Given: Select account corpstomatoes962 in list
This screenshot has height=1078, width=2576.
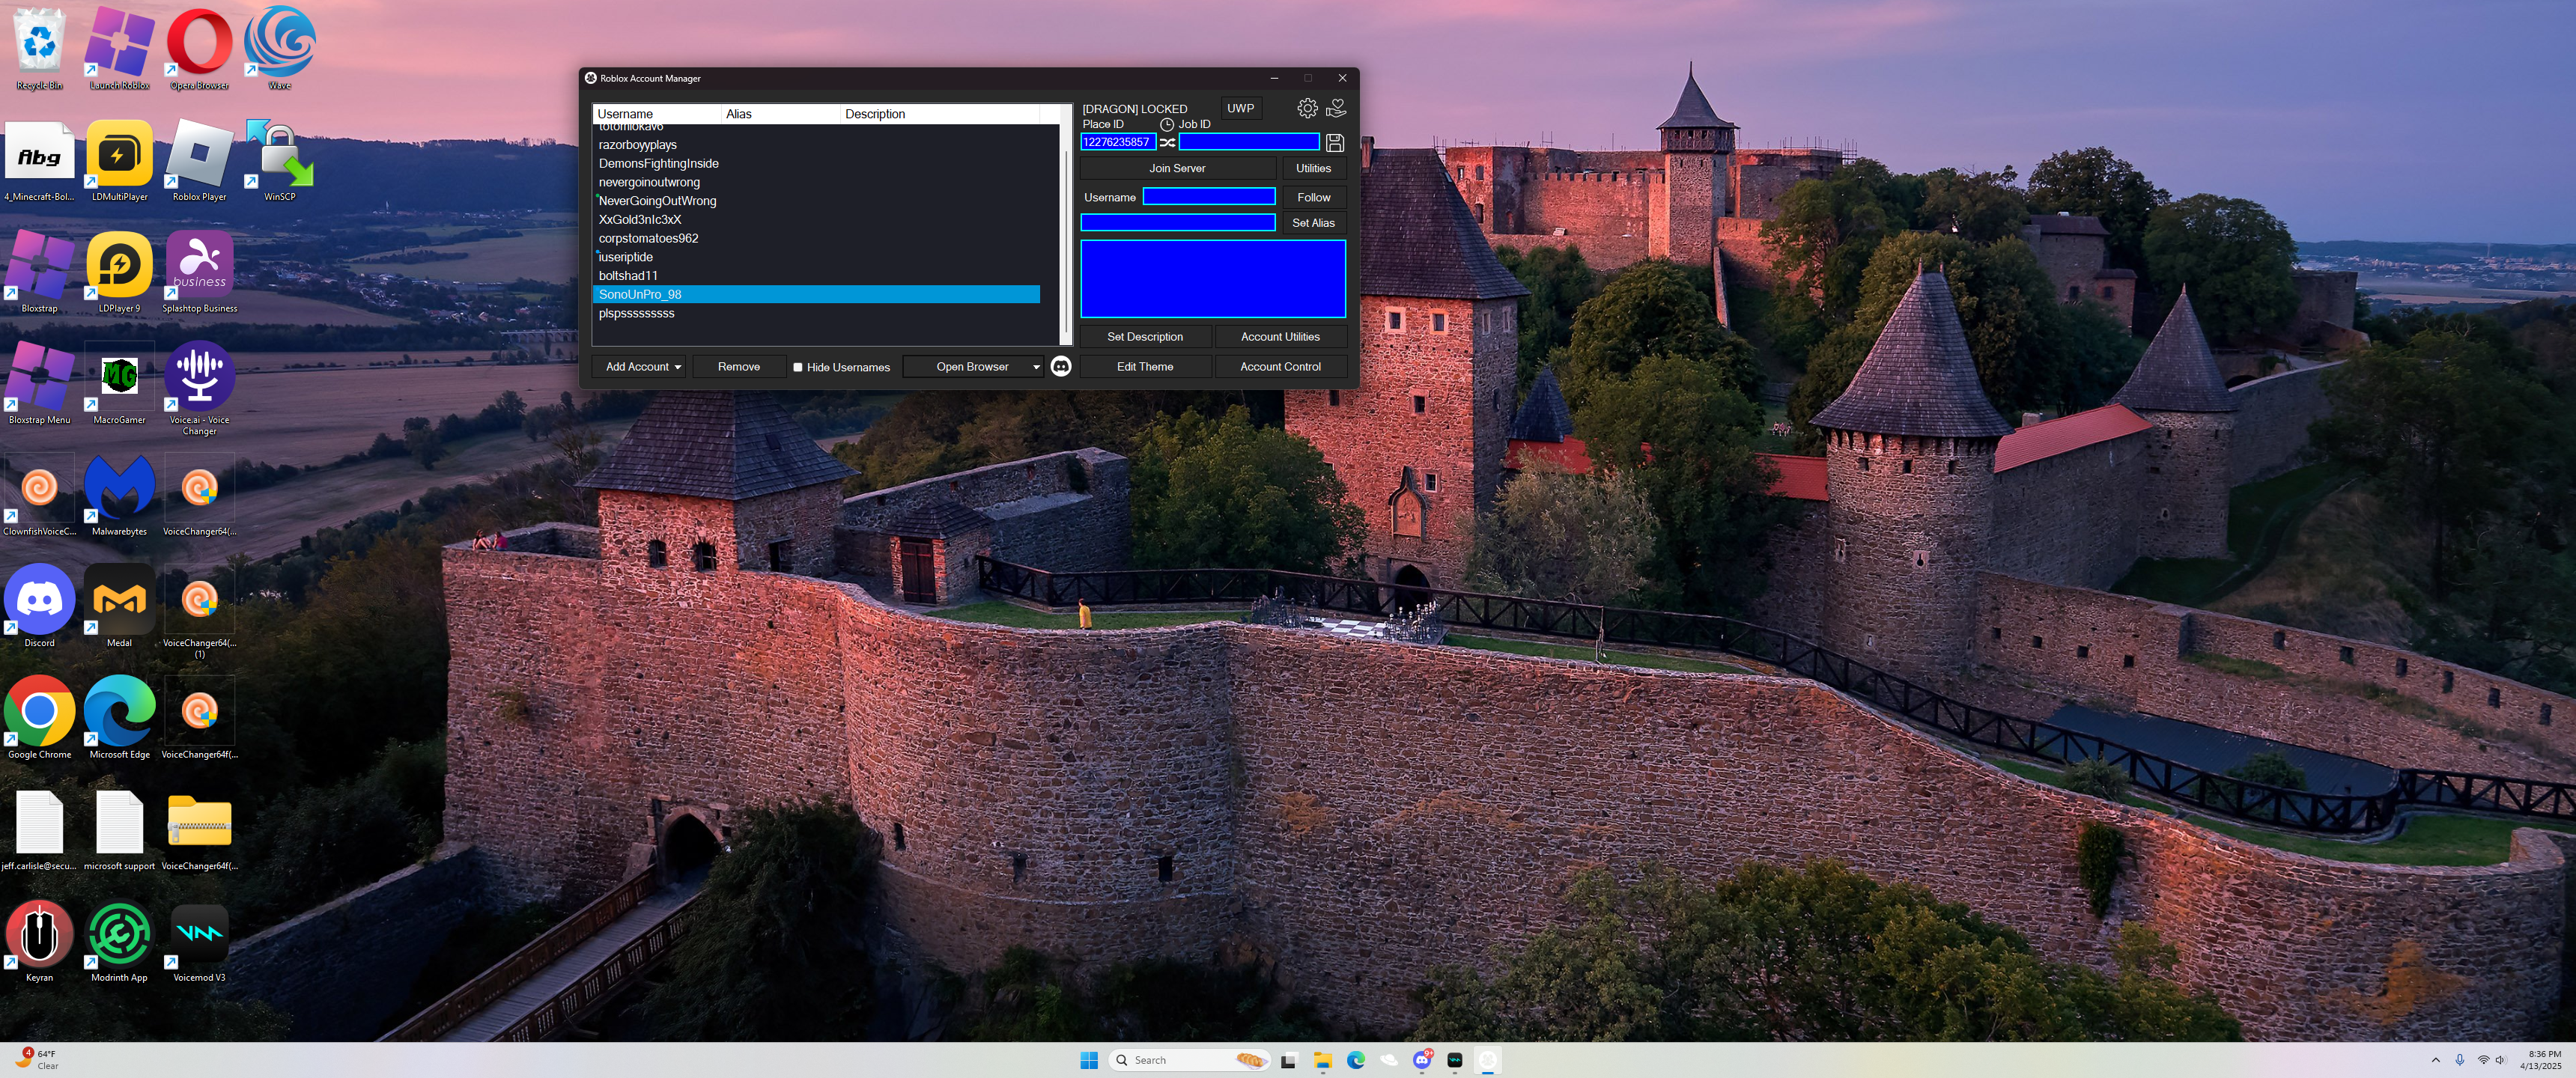Looking at the screenshot, I should [x=648, y=238].
